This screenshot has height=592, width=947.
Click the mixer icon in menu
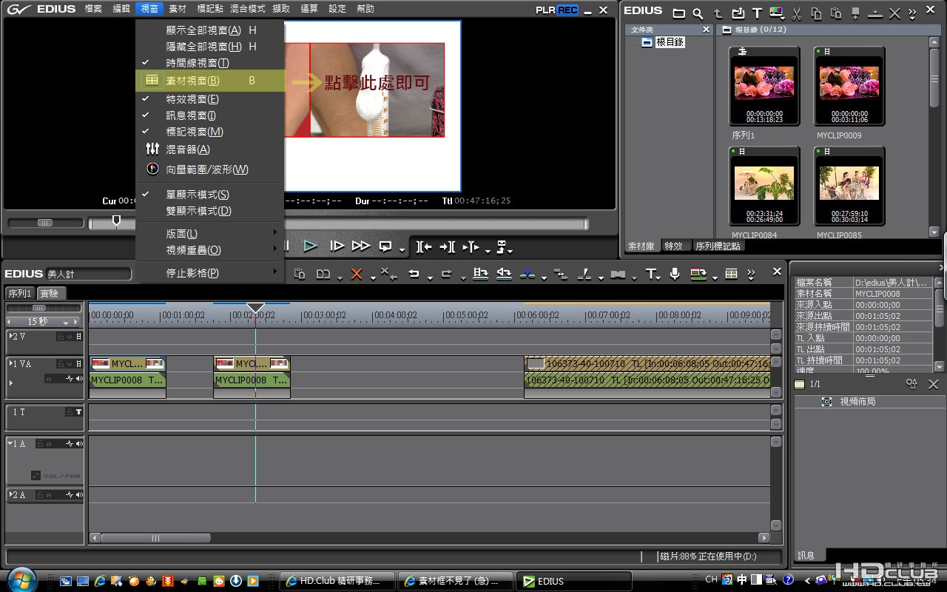152,149
